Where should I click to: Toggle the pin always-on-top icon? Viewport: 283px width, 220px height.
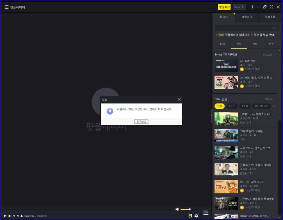(252, 7)
